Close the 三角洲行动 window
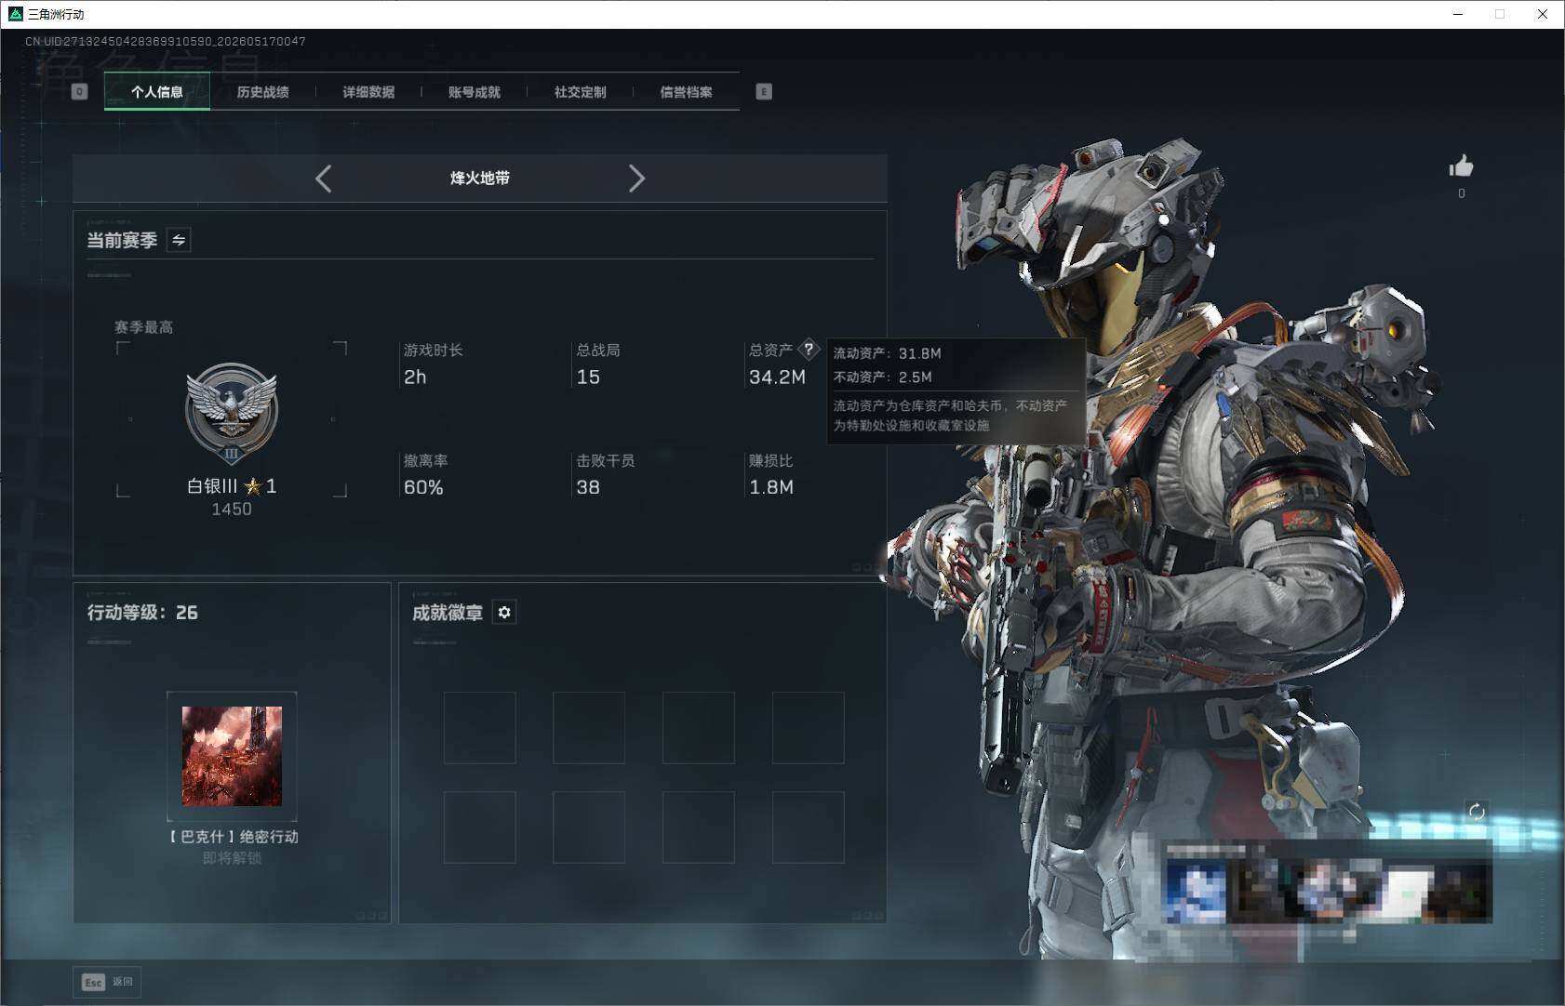 tap(1543, 14)
